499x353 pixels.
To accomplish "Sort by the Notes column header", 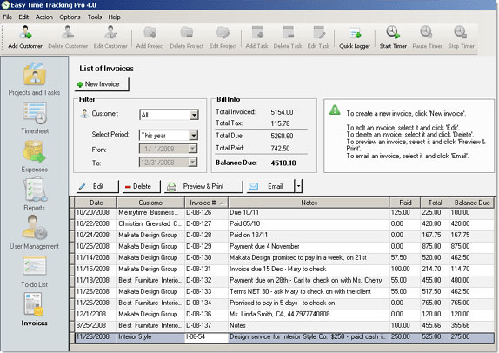I will coord(309,203).
